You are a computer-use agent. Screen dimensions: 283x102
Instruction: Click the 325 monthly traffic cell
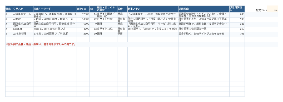(x=237, y=25)
